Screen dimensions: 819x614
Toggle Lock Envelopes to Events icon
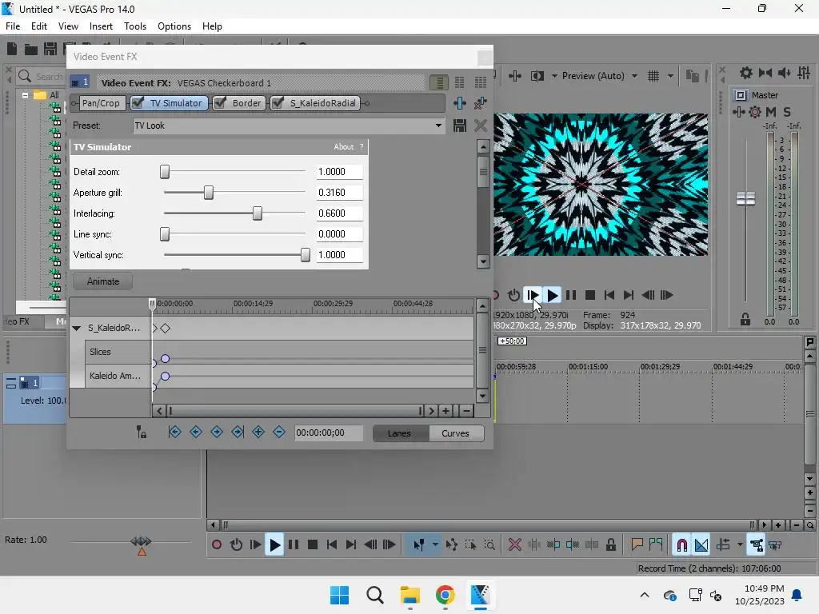(x=757, y=544)
